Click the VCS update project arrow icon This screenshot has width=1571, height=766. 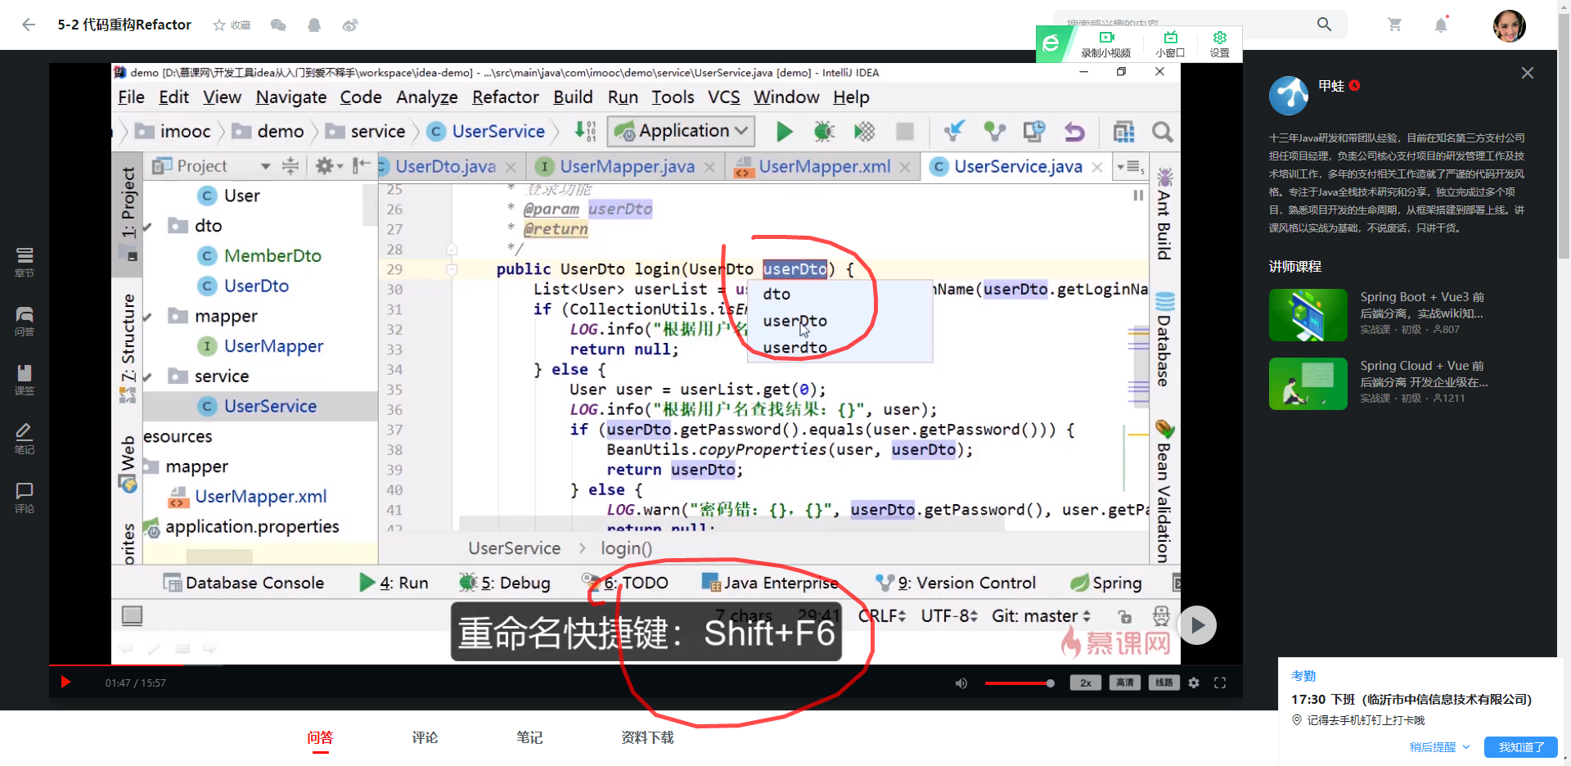[x=954, y=131]
